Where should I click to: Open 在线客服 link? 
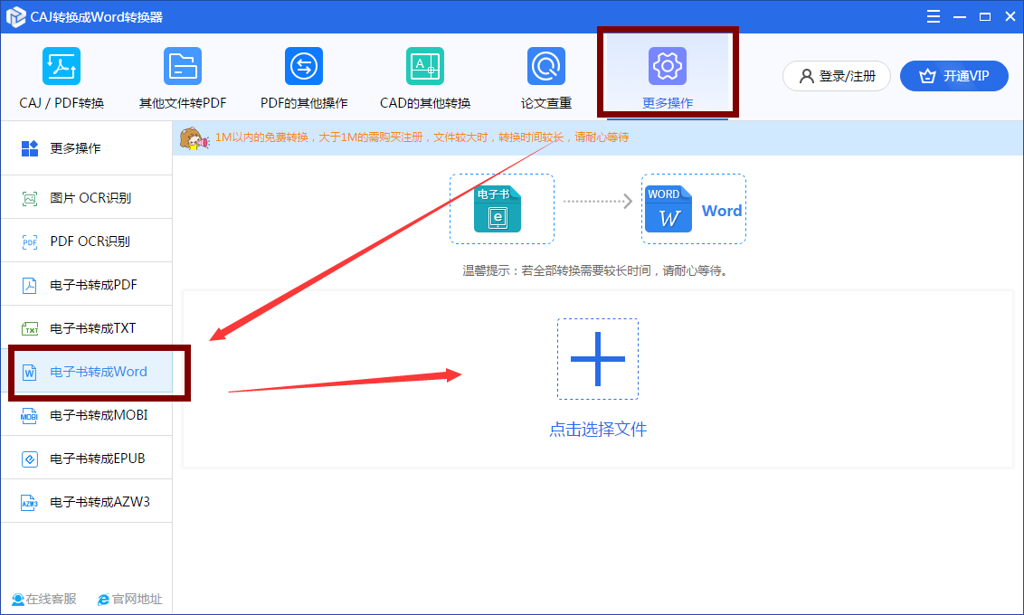(x=43, y=600)
